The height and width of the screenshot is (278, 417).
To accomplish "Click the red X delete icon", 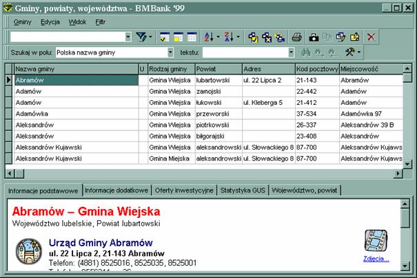I will (x=372, y=37).
